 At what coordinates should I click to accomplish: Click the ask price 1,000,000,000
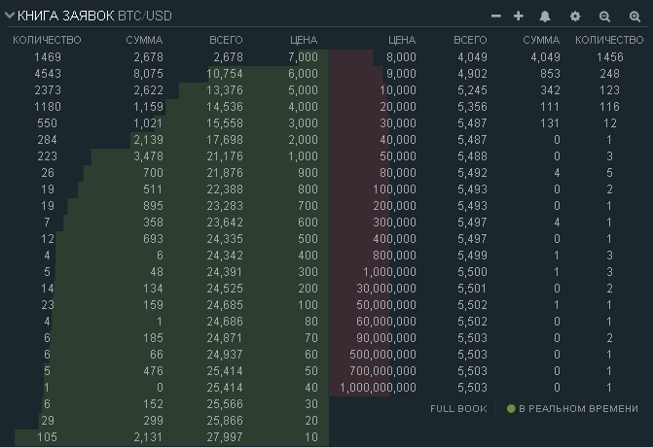378,388
